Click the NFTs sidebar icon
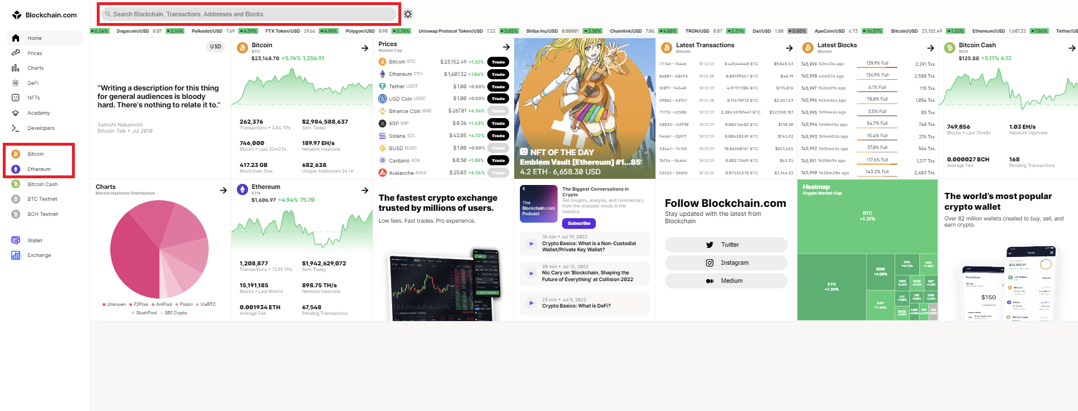Image resolution: width=1078 pixels, height=411 pixels. (x=16, y=98)
